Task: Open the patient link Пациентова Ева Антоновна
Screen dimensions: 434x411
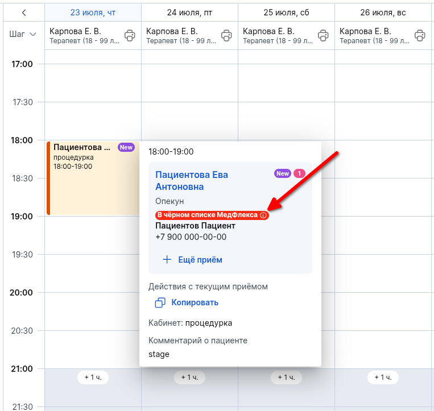Action: coord(192,181)
